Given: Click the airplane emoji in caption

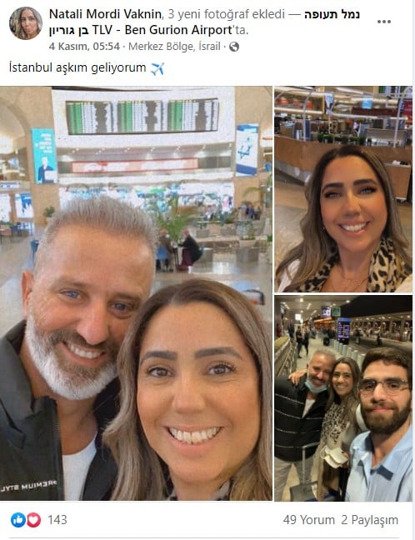Looking at the screenshot, I should pos(157,68).
